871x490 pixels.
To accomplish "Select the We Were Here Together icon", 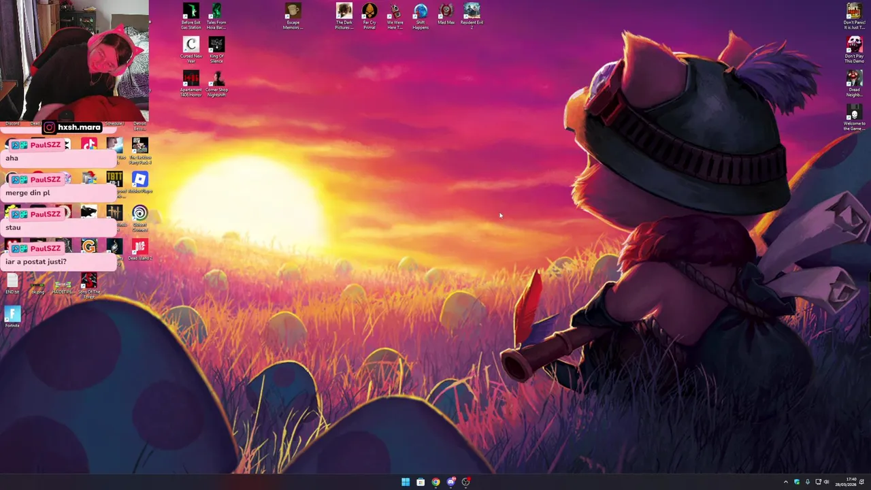I will click(x=395, y=16).
